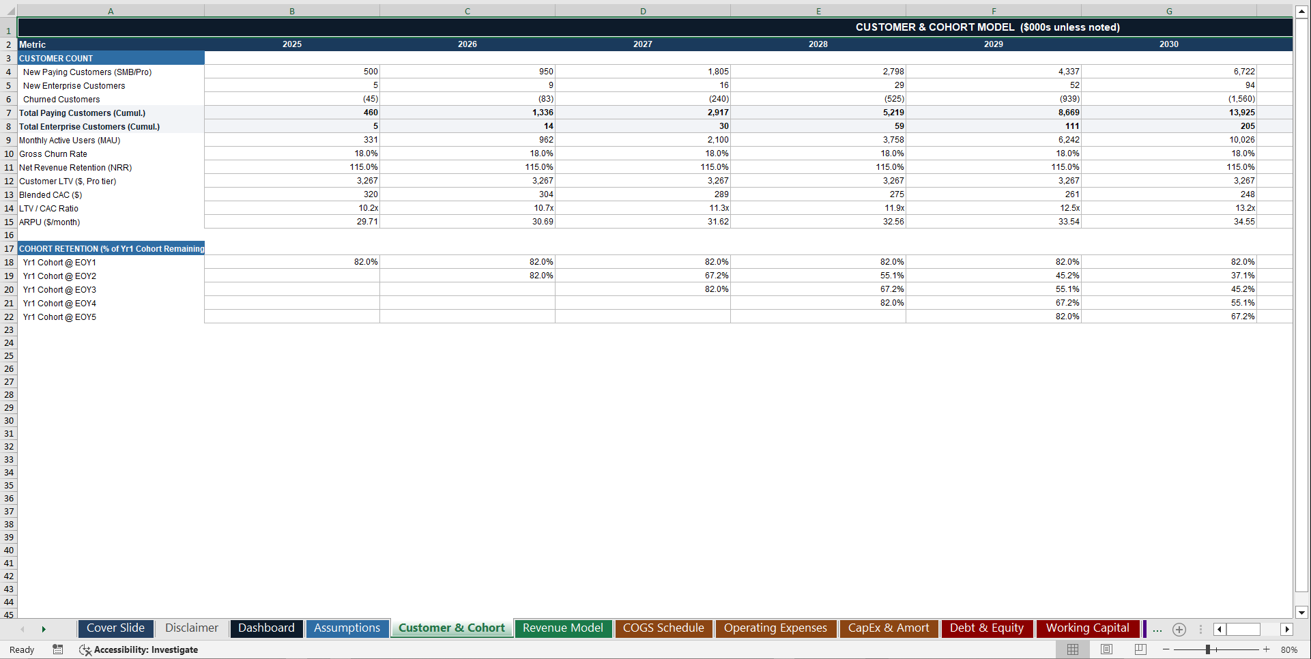Open the ellipsis for hidden sheet tabs

[1157, 630]
